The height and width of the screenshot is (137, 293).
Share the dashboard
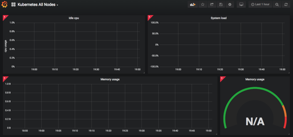tap(212, 5)
